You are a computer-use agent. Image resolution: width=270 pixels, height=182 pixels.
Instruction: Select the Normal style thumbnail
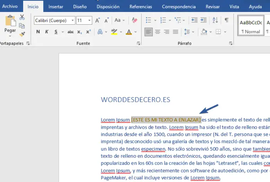(251, 26)
